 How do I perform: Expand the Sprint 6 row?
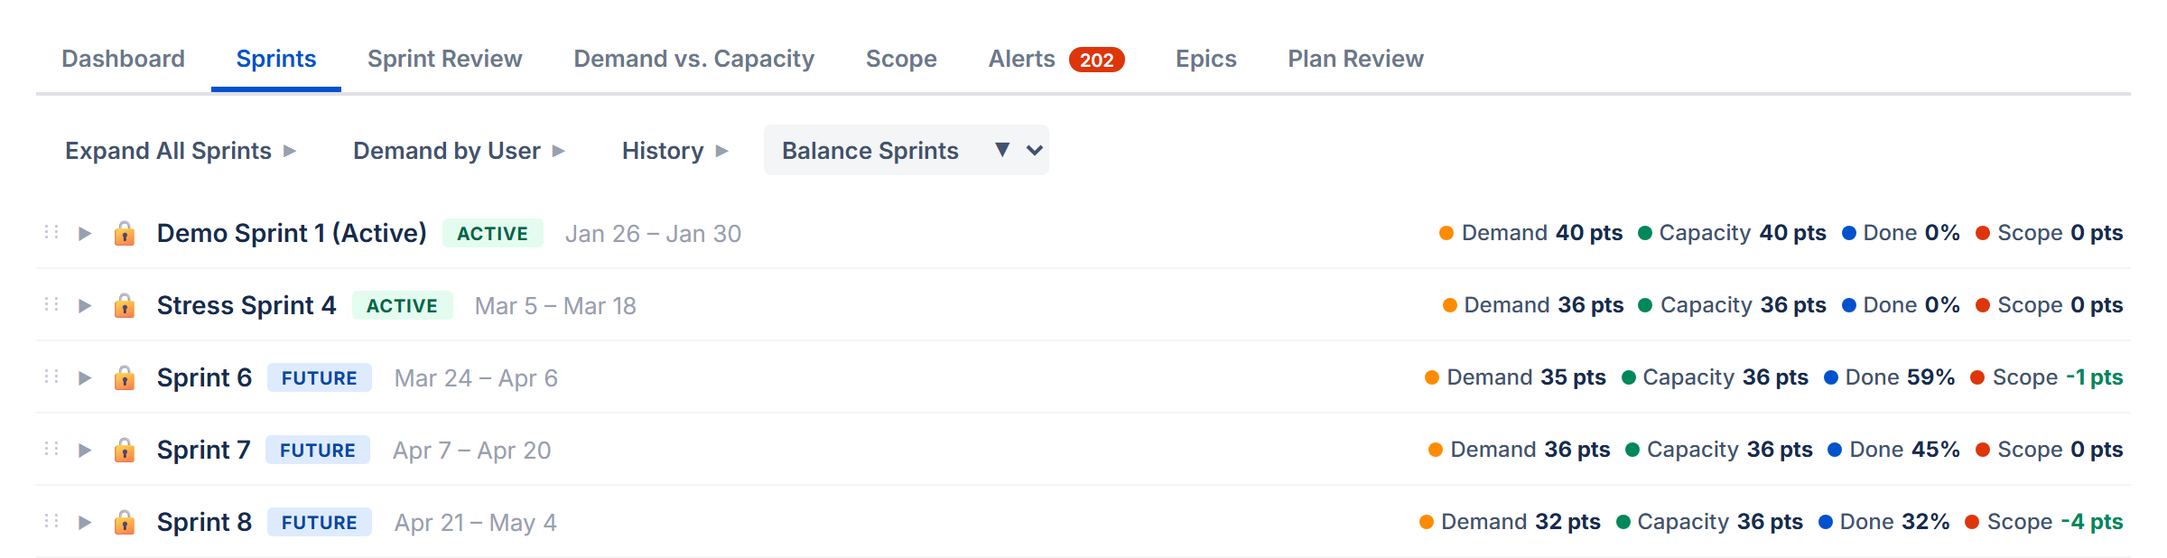point(86,377)
